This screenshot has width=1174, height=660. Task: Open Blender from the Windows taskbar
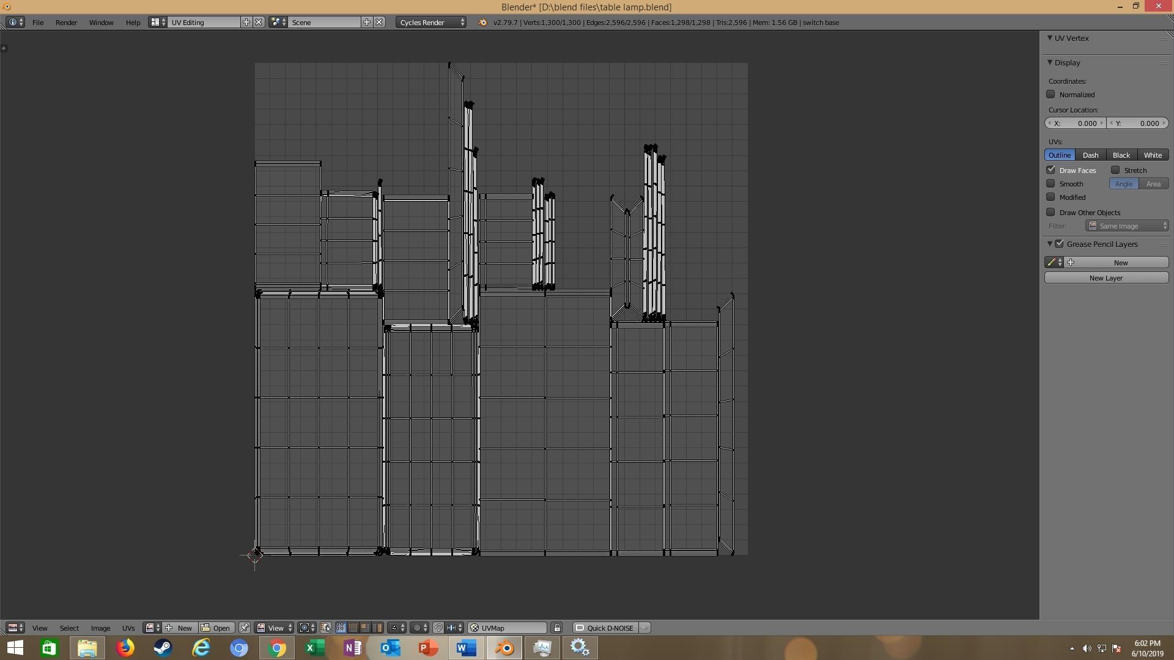[504, 648]
